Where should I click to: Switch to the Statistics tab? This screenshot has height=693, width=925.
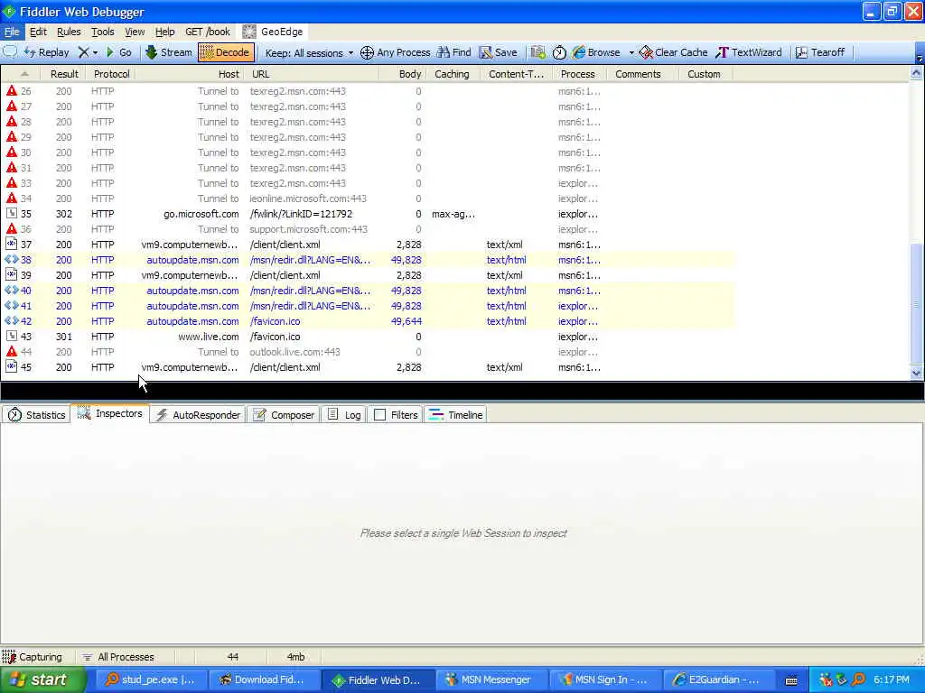click(x=36, y=415)
